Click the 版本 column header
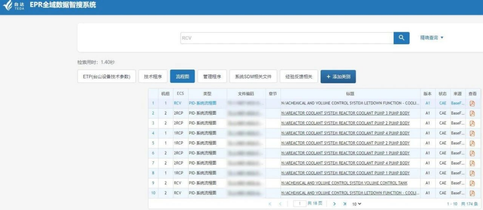This screenshot has width=483, height=210. 428,94
